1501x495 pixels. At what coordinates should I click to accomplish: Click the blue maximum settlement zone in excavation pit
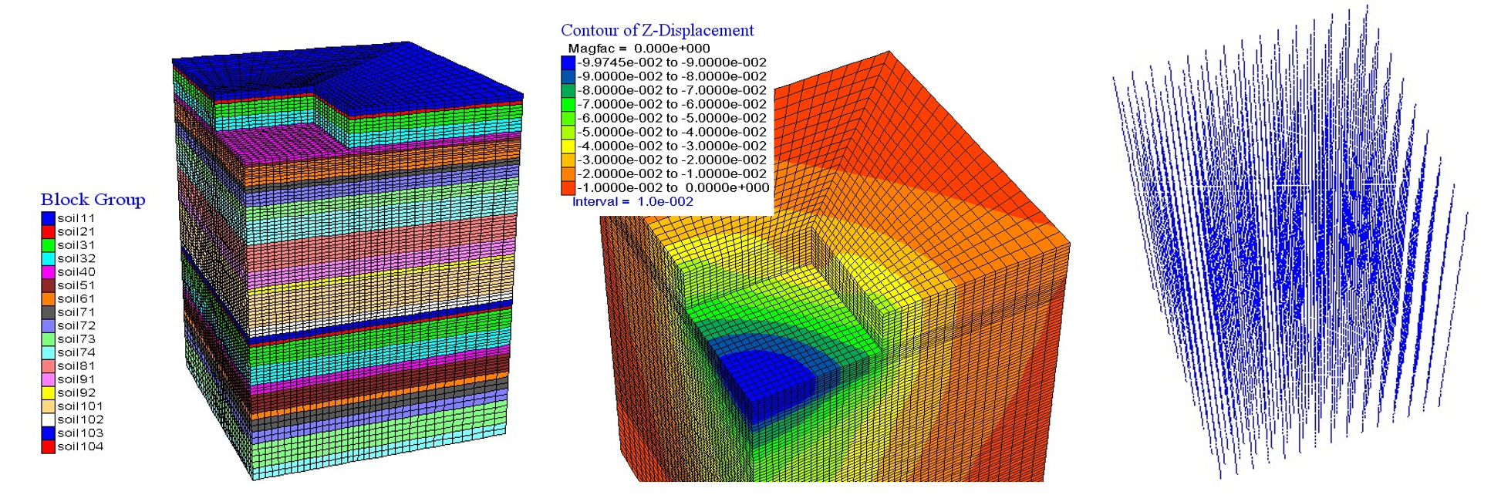coord(760,378)
